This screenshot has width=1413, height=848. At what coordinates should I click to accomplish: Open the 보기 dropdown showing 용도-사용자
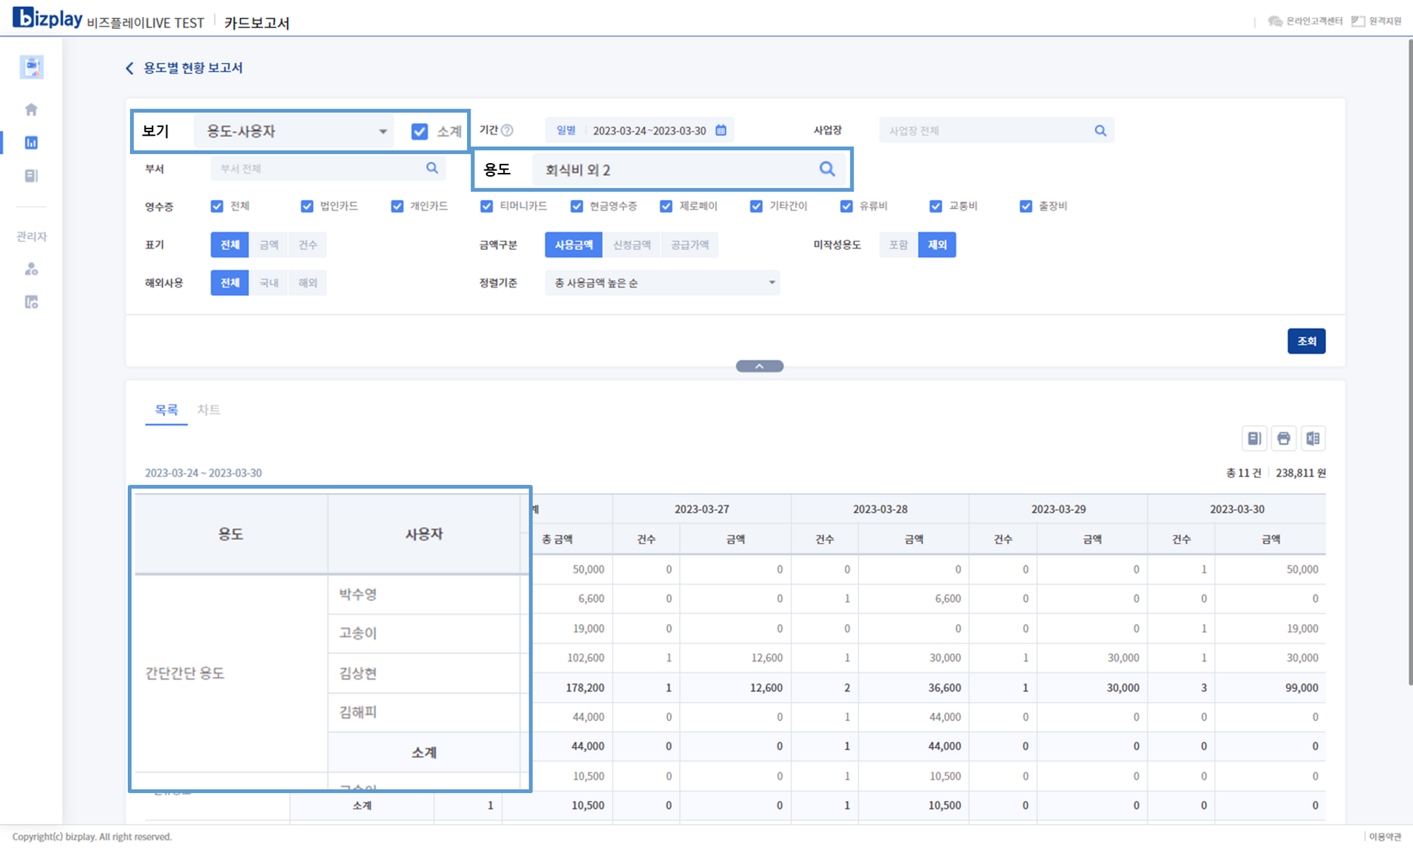coord(295,131)
